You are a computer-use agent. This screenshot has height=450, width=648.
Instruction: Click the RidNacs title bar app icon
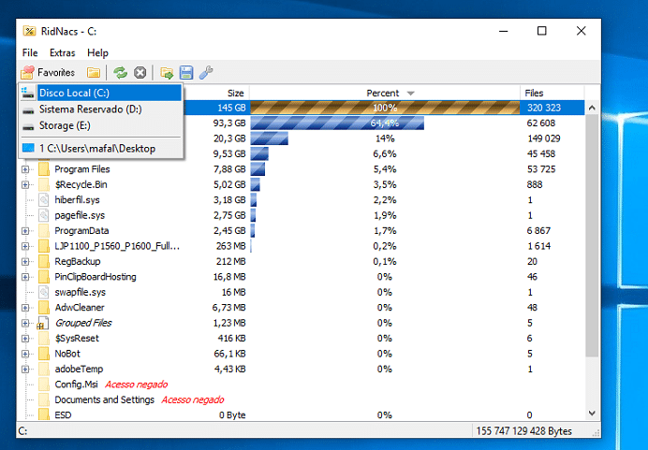[29, 31]
